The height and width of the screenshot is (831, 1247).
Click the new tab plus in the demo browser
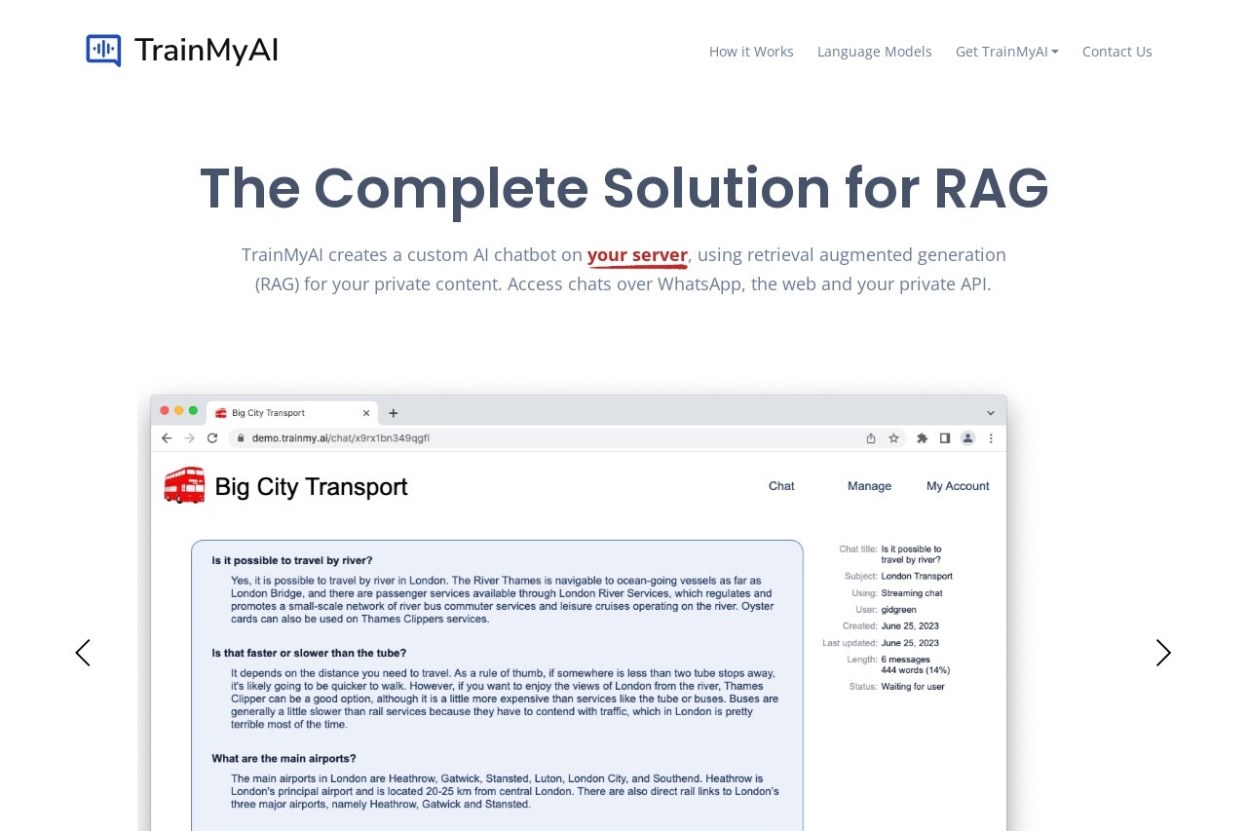pos(394,413)
